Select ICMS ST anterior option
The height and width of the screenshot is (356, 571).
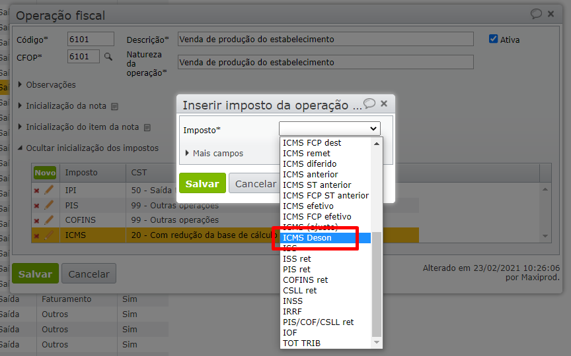click(326, 185)
